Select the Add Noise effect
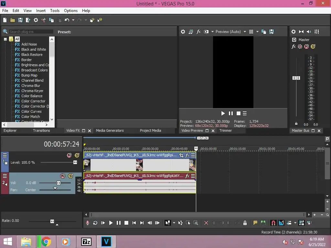The width and height of the screenshot is (331, 248). click(29, 44)
